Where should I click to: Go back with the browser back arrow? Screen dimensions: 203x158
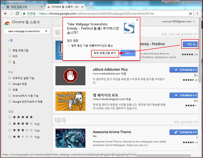[x=5, y=14]
